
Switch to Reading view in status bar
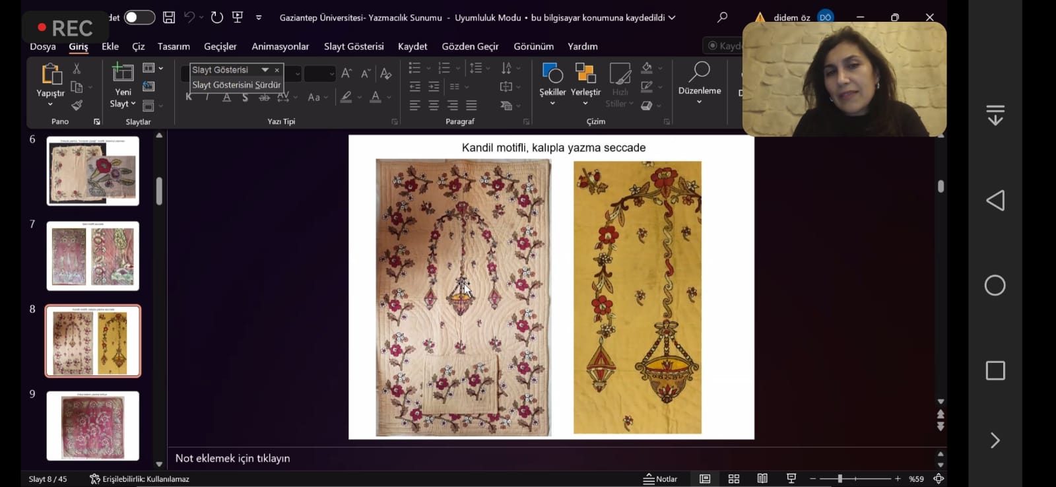762,478
